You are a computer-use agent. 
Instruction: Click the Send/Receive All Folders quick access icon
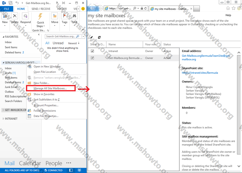11,3
